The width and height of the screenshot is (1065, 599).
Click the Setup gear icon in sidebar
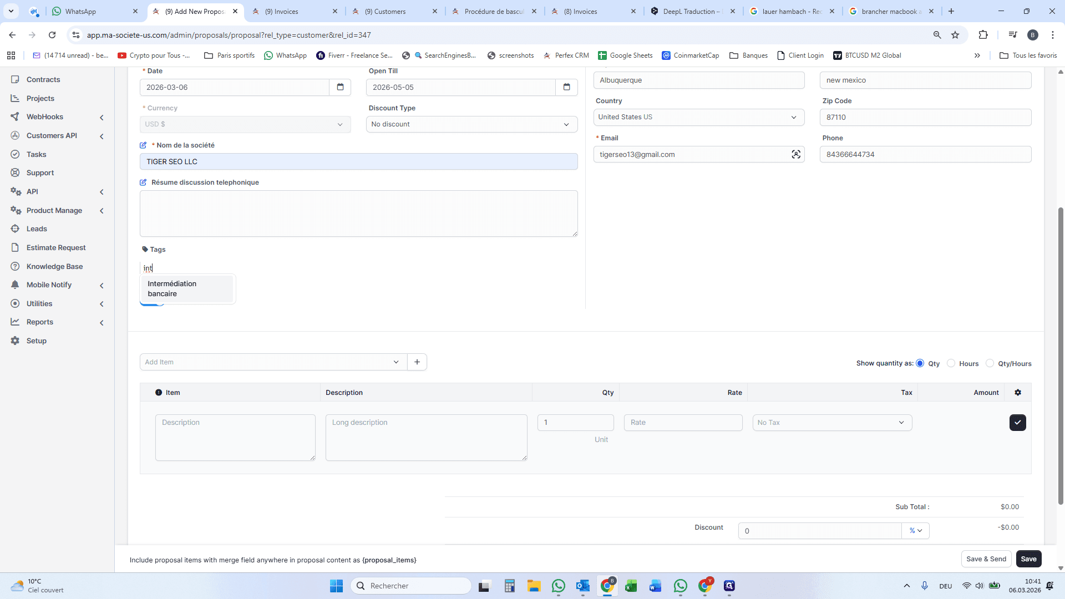point(15,341)
